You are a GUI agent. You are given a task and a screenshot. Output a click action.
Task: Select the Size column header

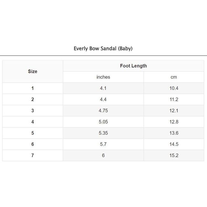[32, 71]
